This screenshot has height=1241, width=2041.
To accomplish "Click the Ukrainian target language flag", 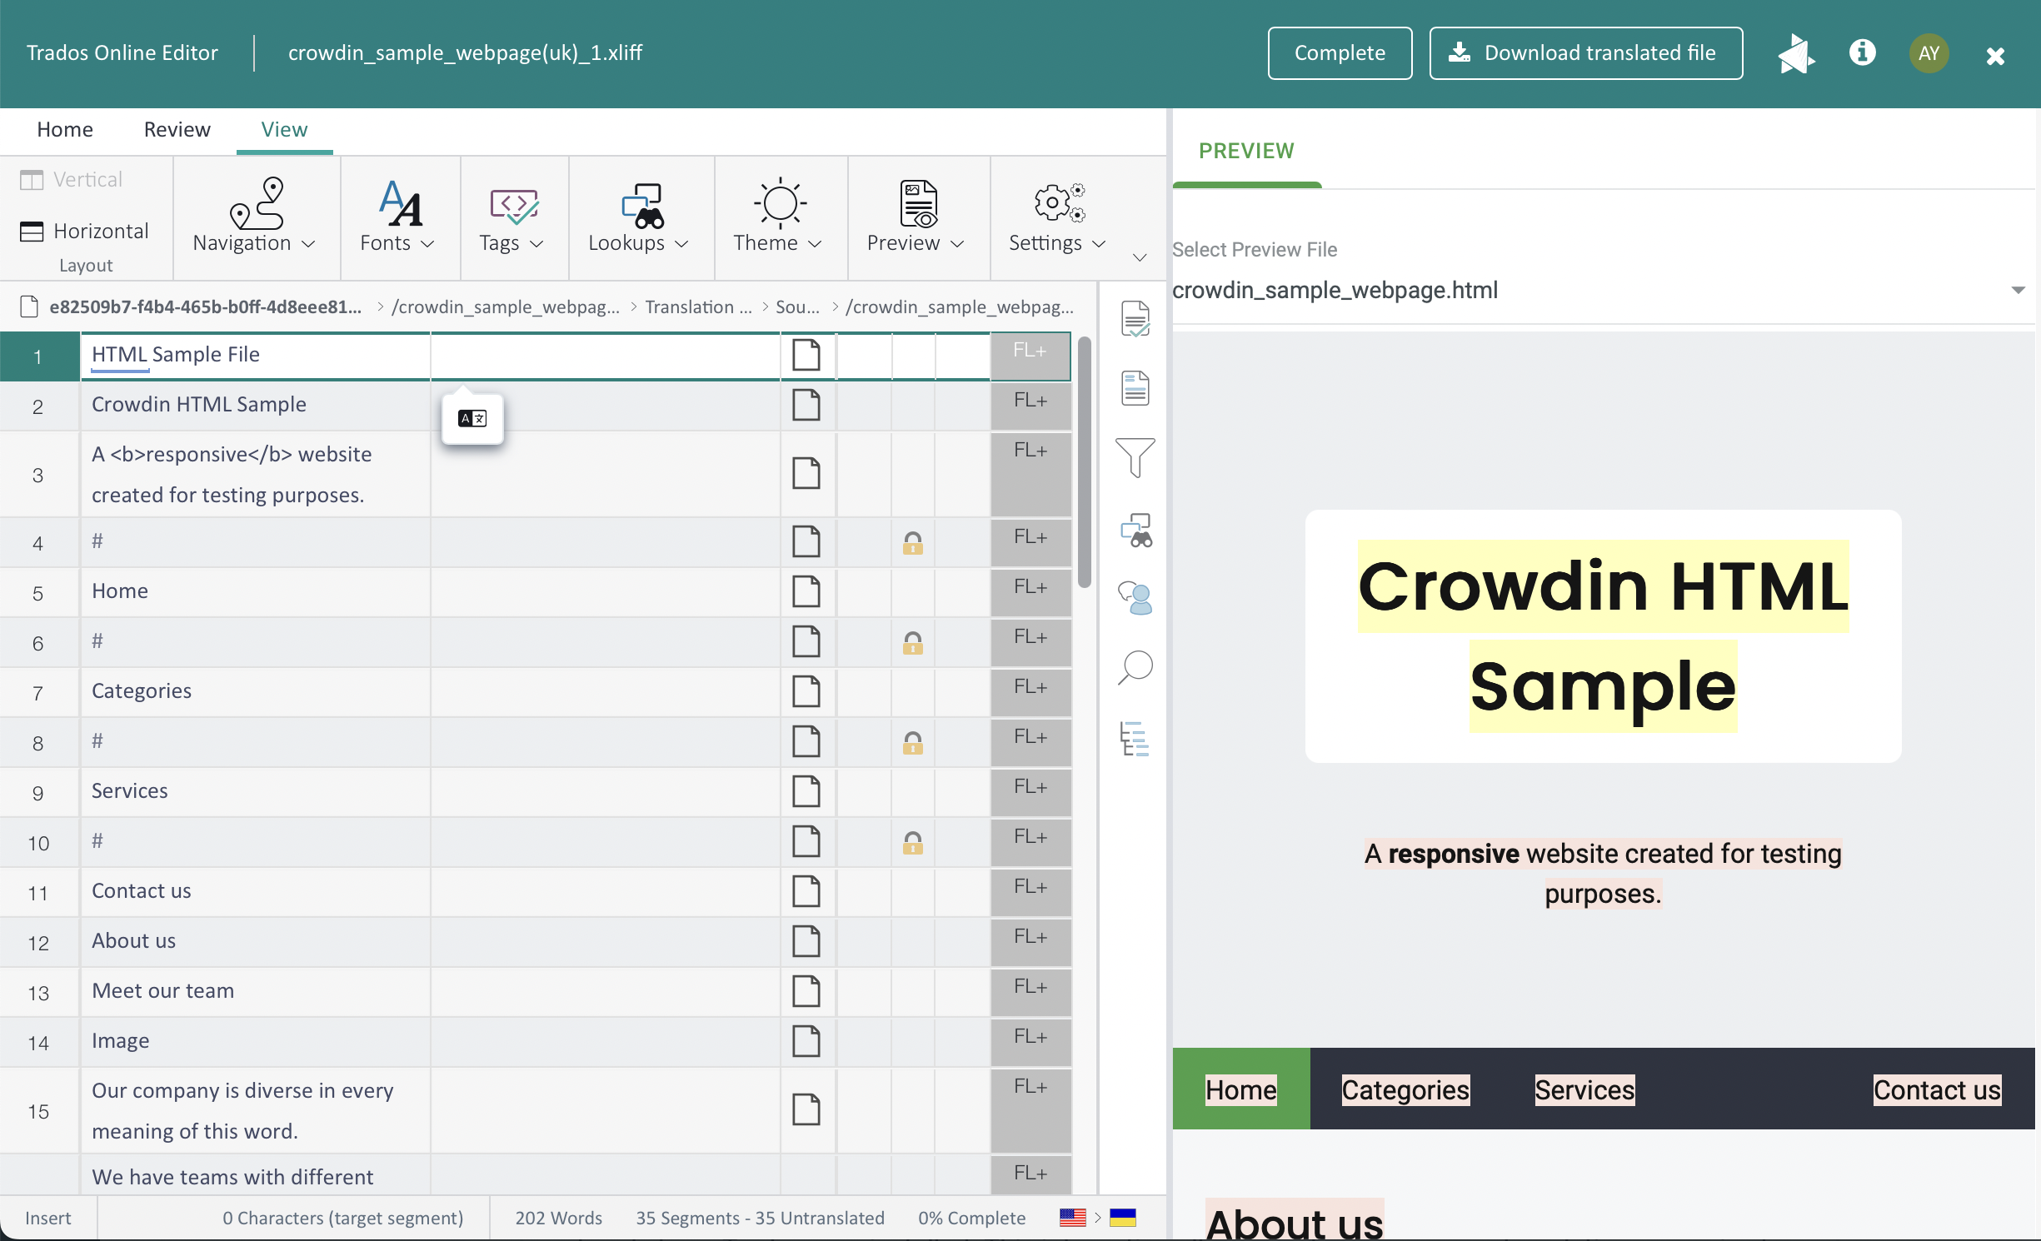I will [1122, 1217].
